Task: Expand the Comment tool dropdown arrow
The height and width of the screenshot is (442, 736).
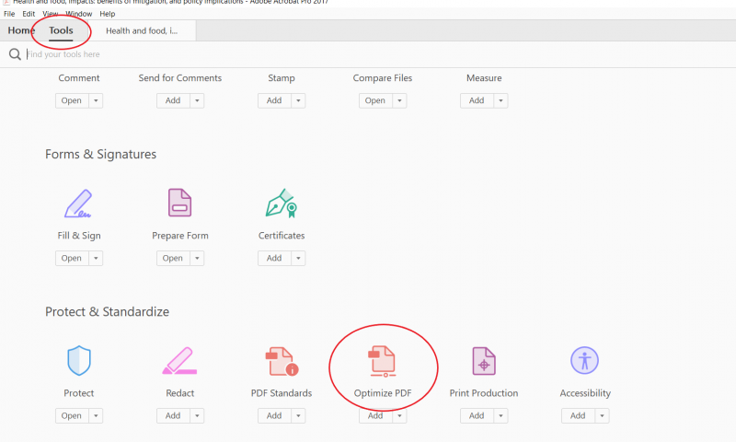Action: tap(96, 100)
